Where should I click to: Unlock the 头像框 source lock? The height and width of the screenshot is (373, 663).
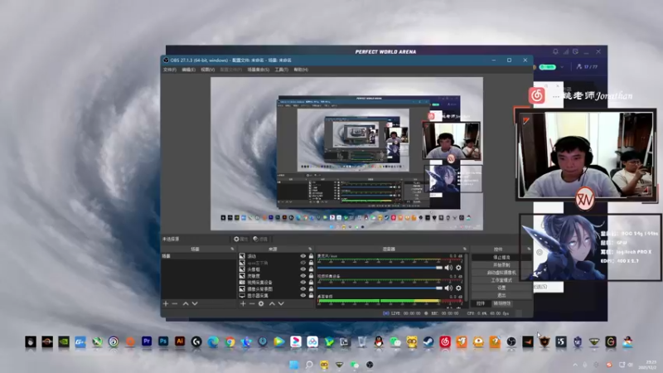coord(312,269)
